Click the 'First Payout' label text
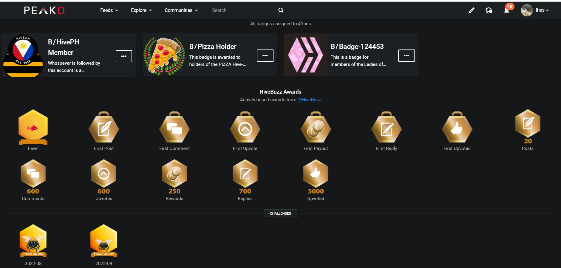561x268 pixels. pos(316,148)
